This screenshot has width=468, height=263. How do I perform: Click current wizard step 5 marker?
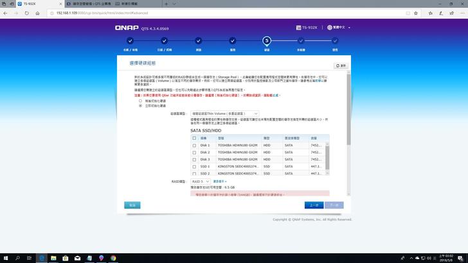[267, 40]
